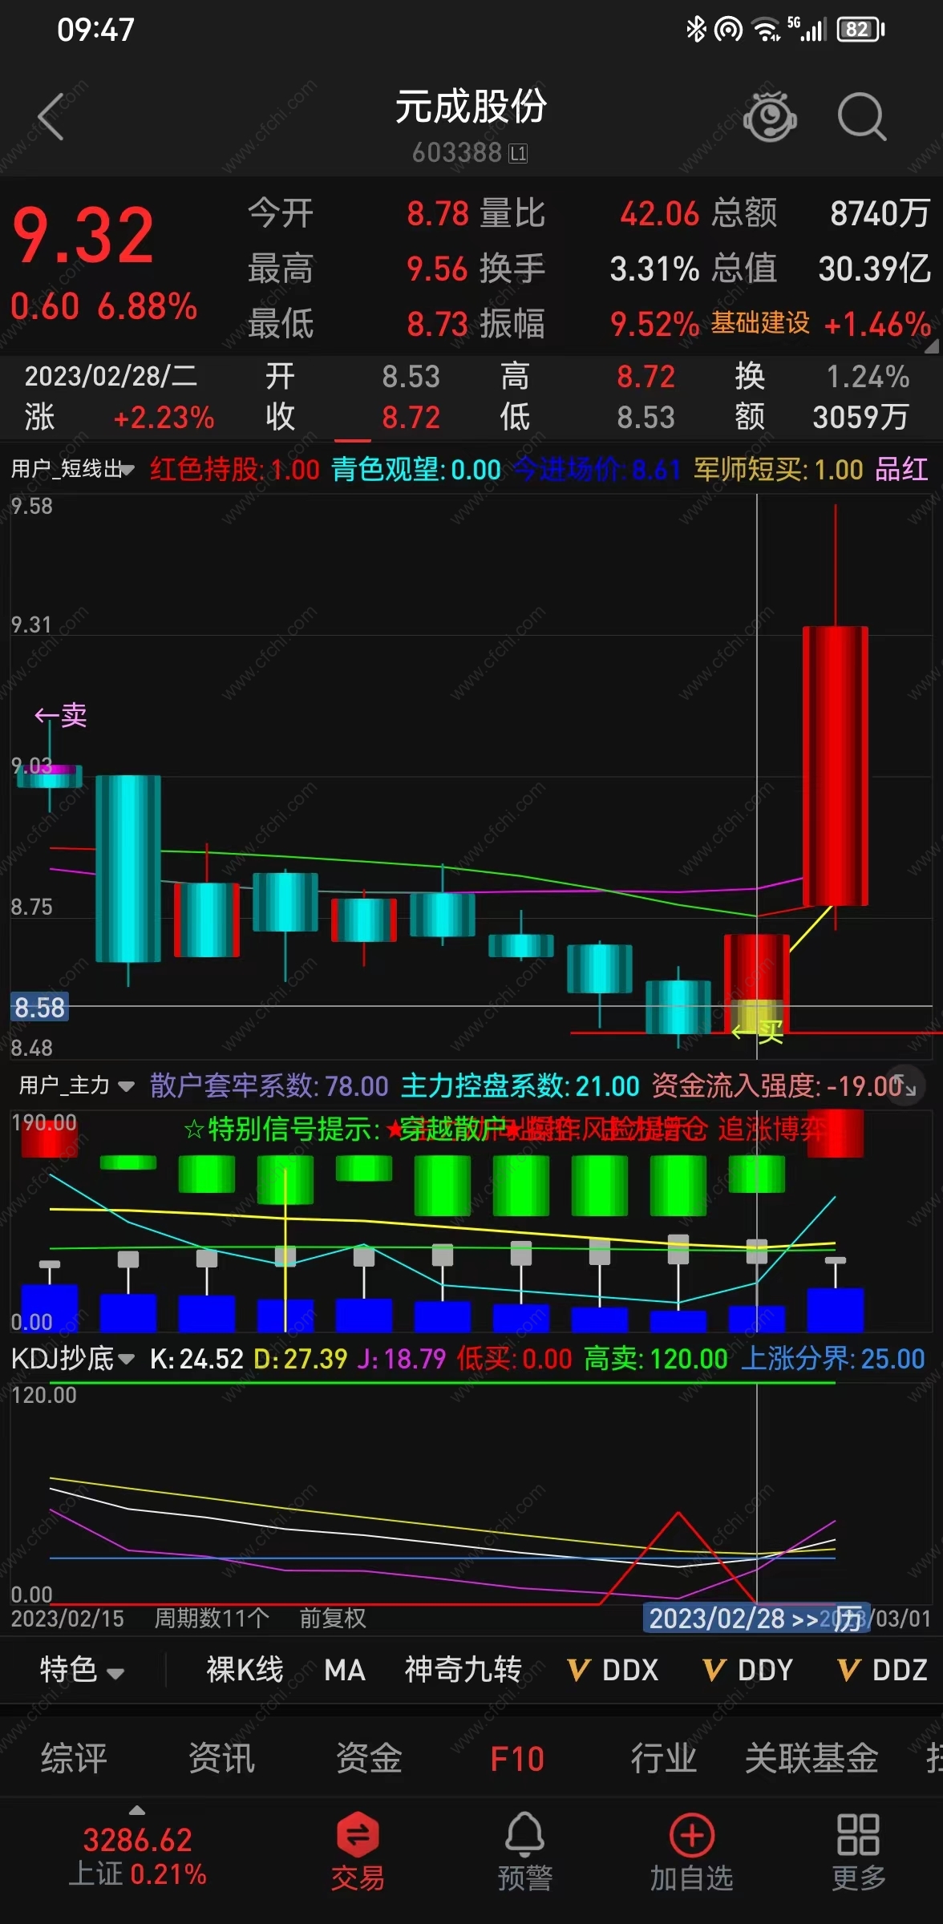Screen dimensions: 943x1924
Task: Tap the 前复权 adjustment label
Action: tap(333, 1618)
